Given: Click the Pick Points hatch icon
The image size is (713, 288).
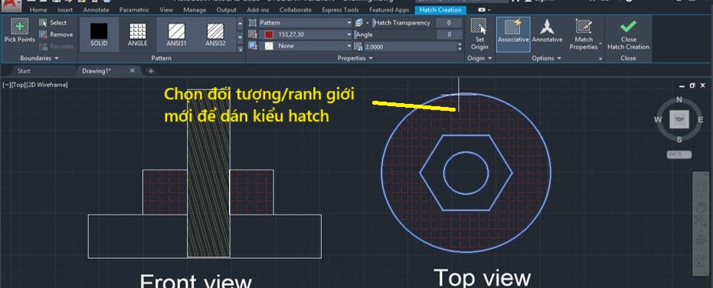Looking at the screenshot, I should pos(20,27).
